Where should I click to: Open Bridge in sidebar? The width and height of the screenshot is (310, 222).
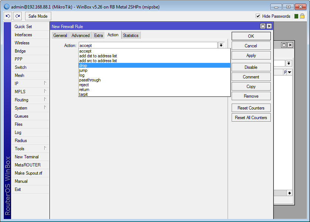[30, 51]
